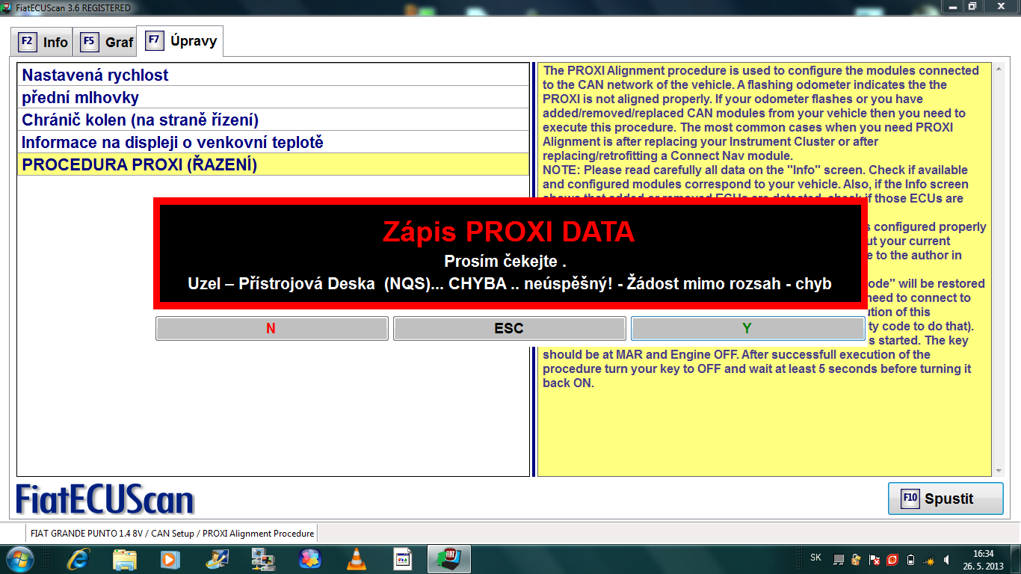Screen dimensions: 1021x574
Task: Click the ESC button in dialog
Action: point(509,328)
